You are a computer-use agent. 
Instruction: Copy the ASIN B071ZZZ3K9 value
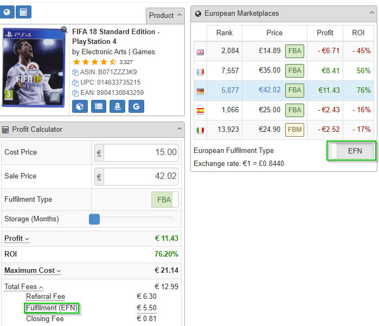(75, 72)
